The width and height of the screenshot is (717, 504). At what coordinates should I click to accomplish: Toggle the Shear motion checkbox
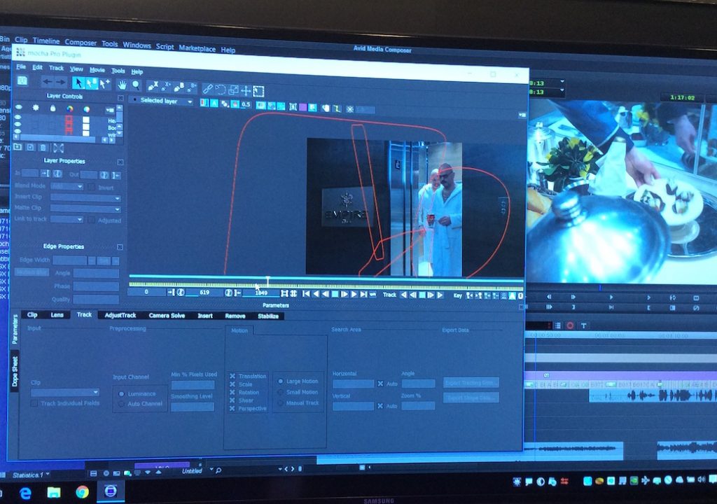(x=232, y=400)
